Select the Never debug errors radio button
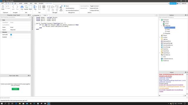This screenshot has width=188, height=105. point(65,6)
